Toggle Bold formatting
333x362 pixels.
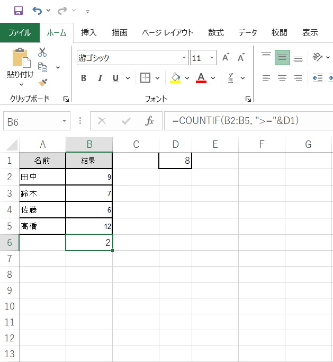coord(84,78)
